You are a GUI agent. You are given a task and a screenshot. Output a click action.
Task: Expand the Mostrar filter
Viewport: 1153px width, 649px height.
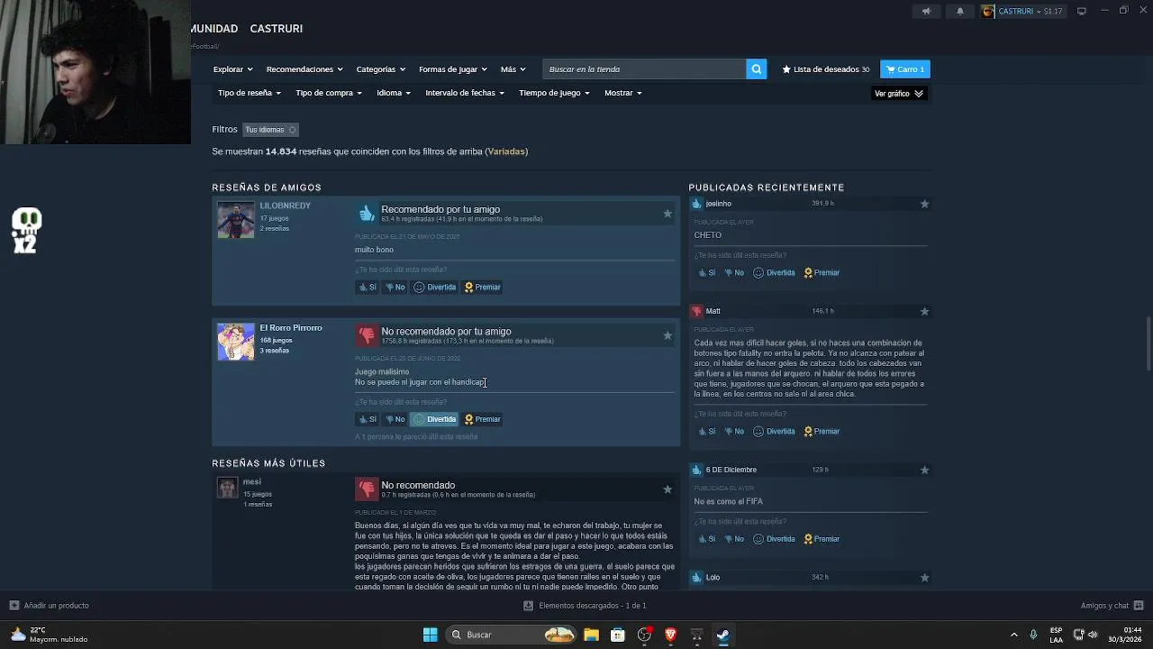tap(622, 93)
